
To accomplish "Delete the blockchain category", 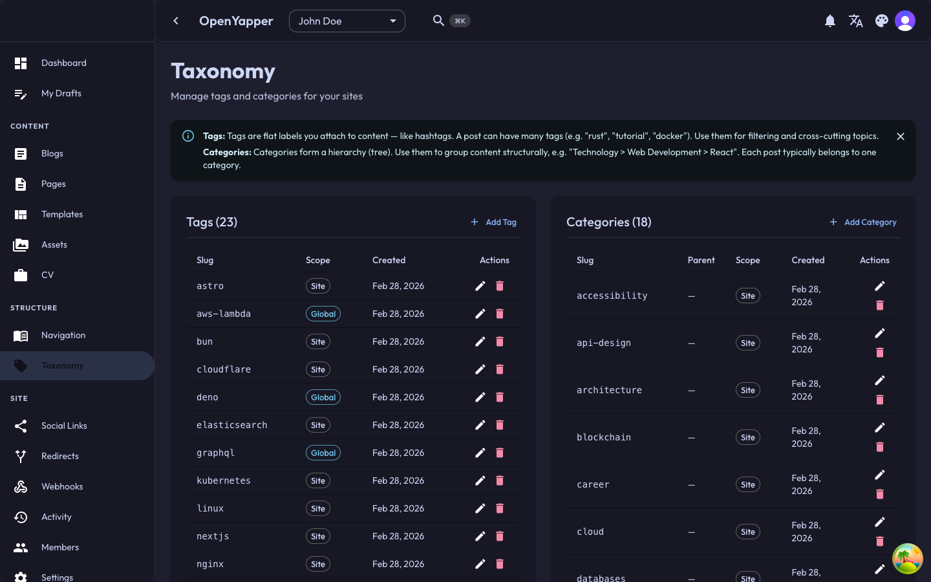I will (879, 447).
